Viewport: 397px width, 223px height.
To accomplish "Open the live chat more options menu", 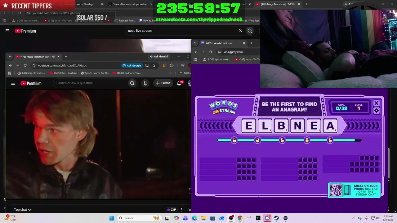I will (x=182, y=210).
